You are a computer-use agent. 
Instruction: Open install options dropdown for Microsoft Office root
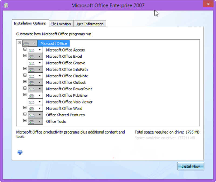30,43
